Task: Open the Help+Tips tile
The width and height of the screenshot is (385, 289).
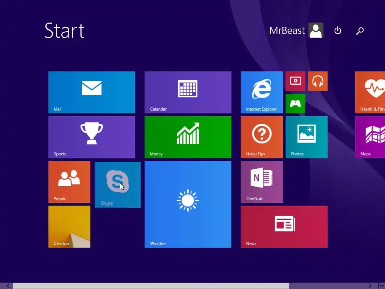Action: 262,137
